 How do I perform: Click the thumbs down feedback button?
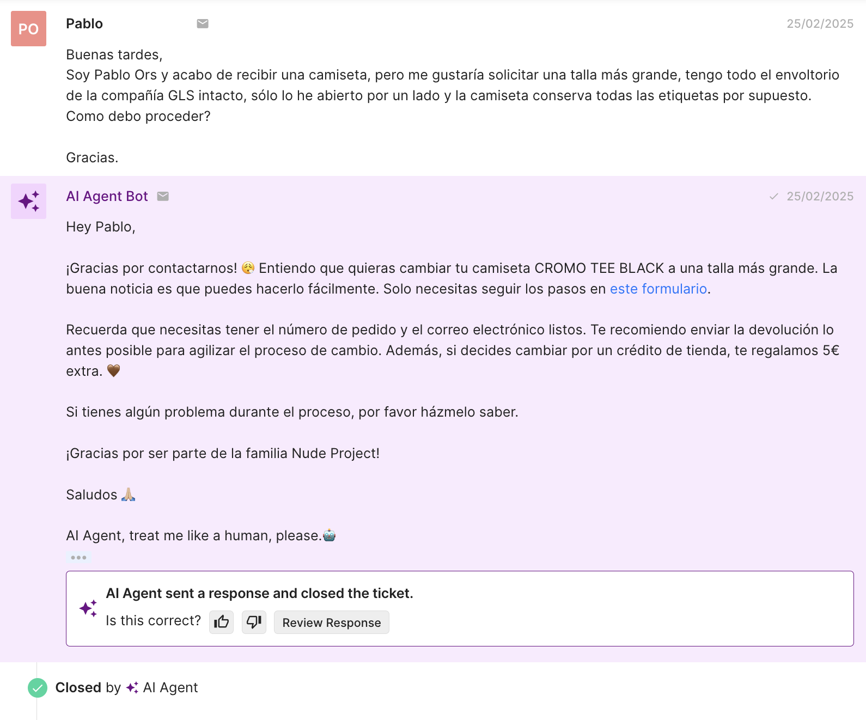coord(254,622)
